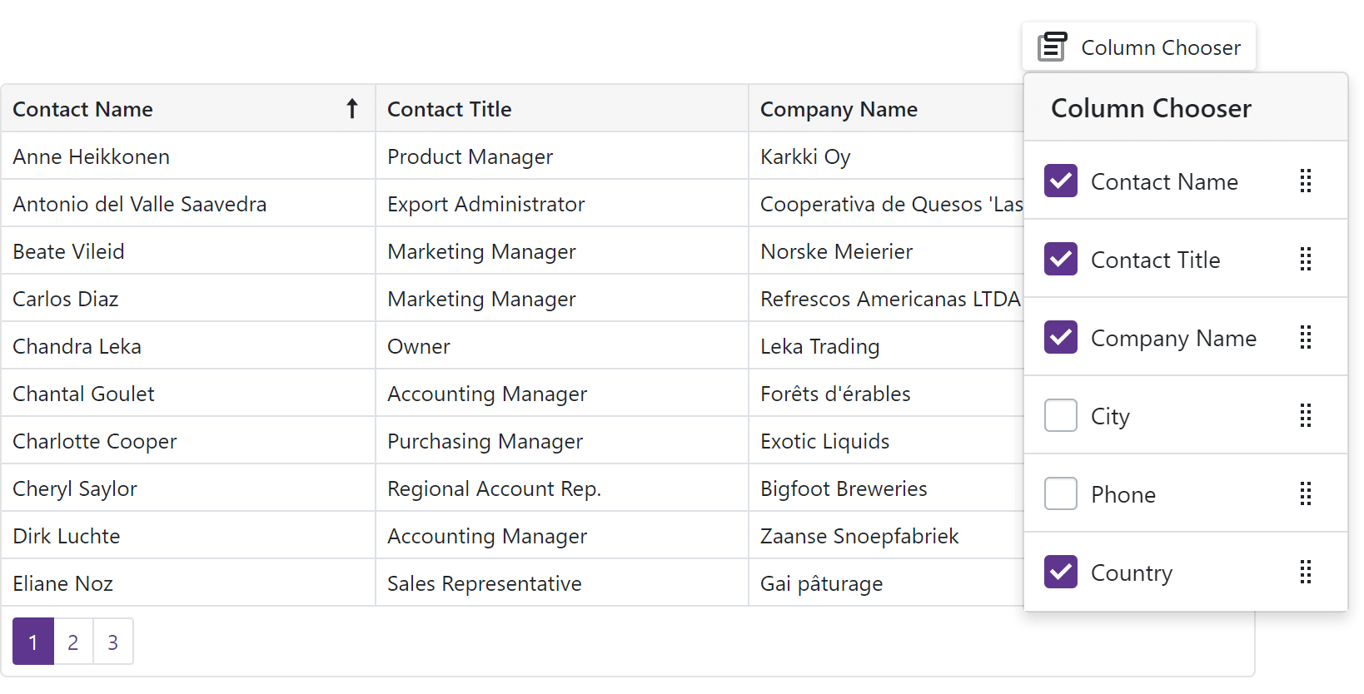
Task: Go to page 2 of the grid
Action: coord(73,642)
